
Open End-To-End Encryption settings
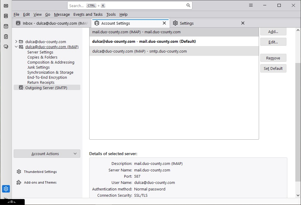[47, 78]
